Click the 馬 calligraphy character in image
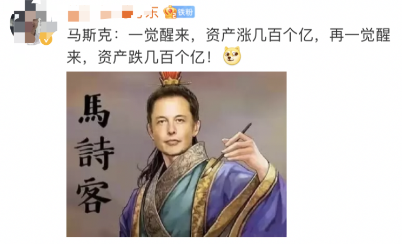Screen dimensions: 402x244 tap(95, 111)
